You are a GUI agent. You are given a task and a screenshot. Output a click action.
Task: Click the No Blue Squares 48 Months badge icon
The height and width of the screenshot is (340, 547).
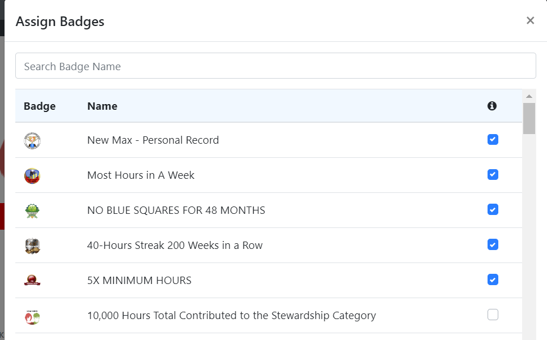(32, 211)
